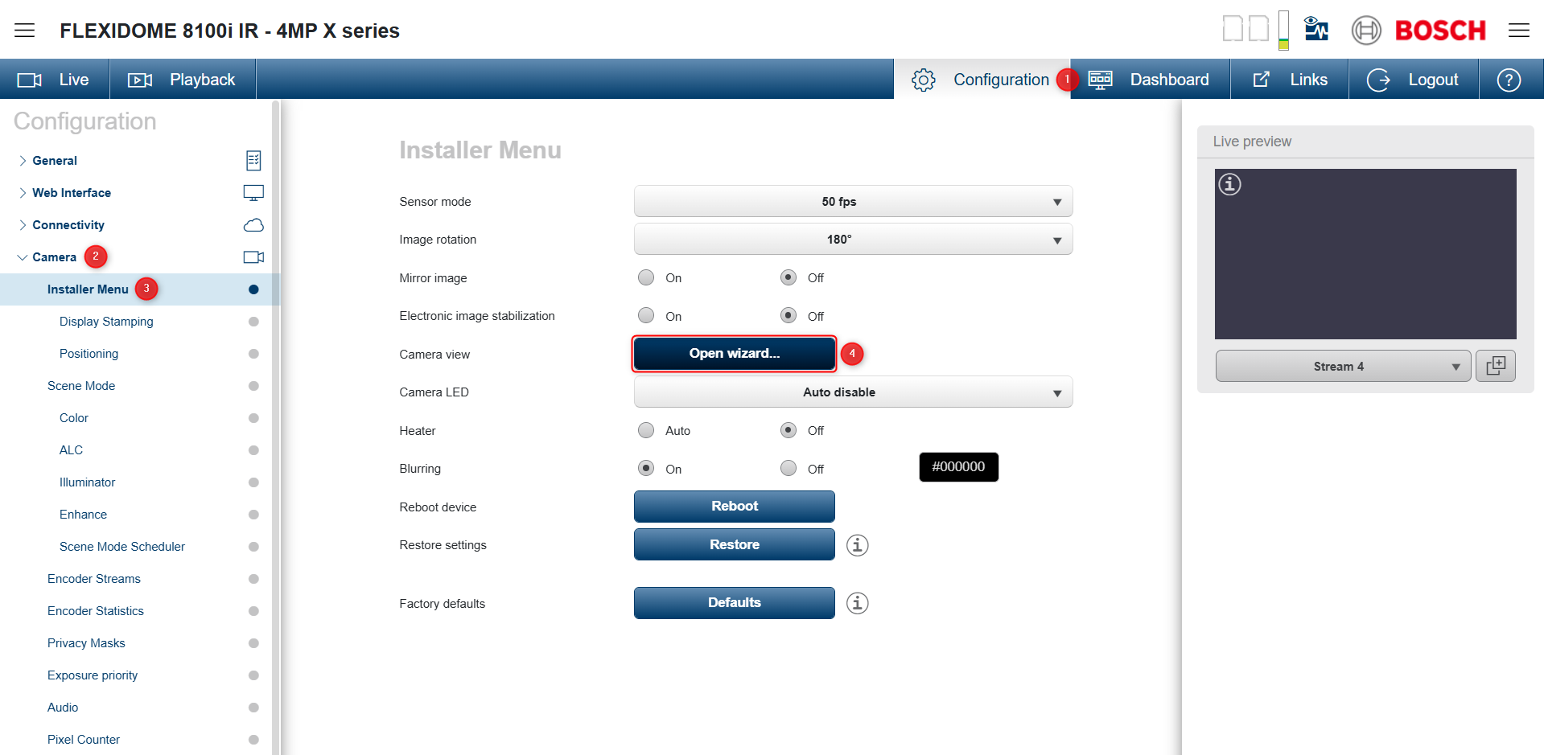The height and width of the screenshot is (755, 1544).
Task: Expand the General section
Action: point(23,161)
